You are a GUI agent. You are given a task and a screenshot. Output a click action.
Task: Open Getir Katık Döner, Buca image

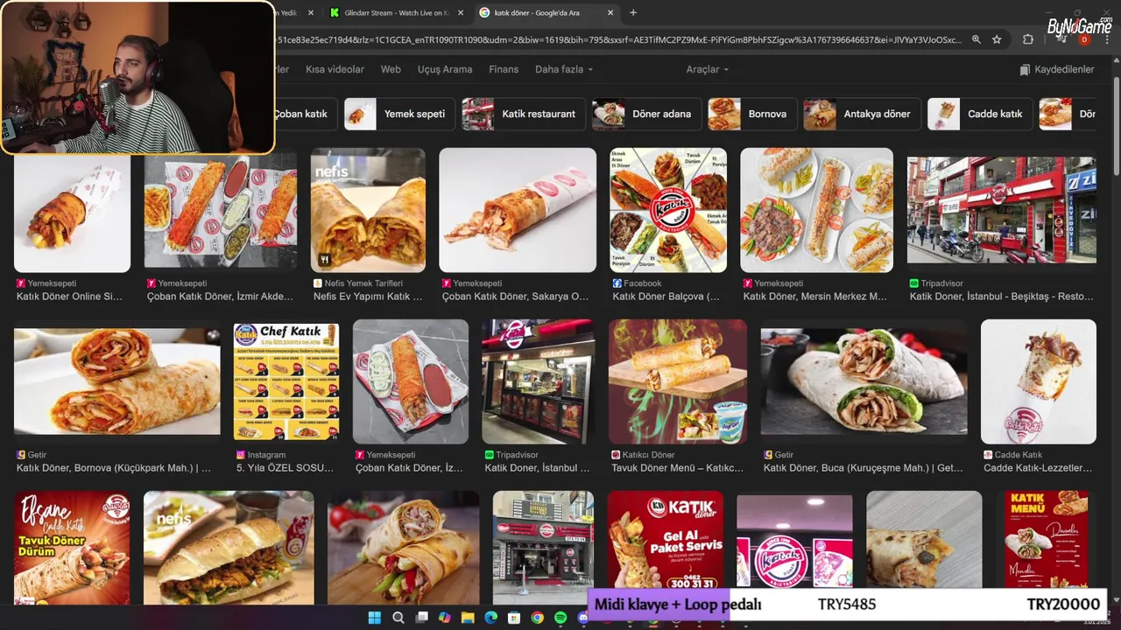tap(864, 381)
